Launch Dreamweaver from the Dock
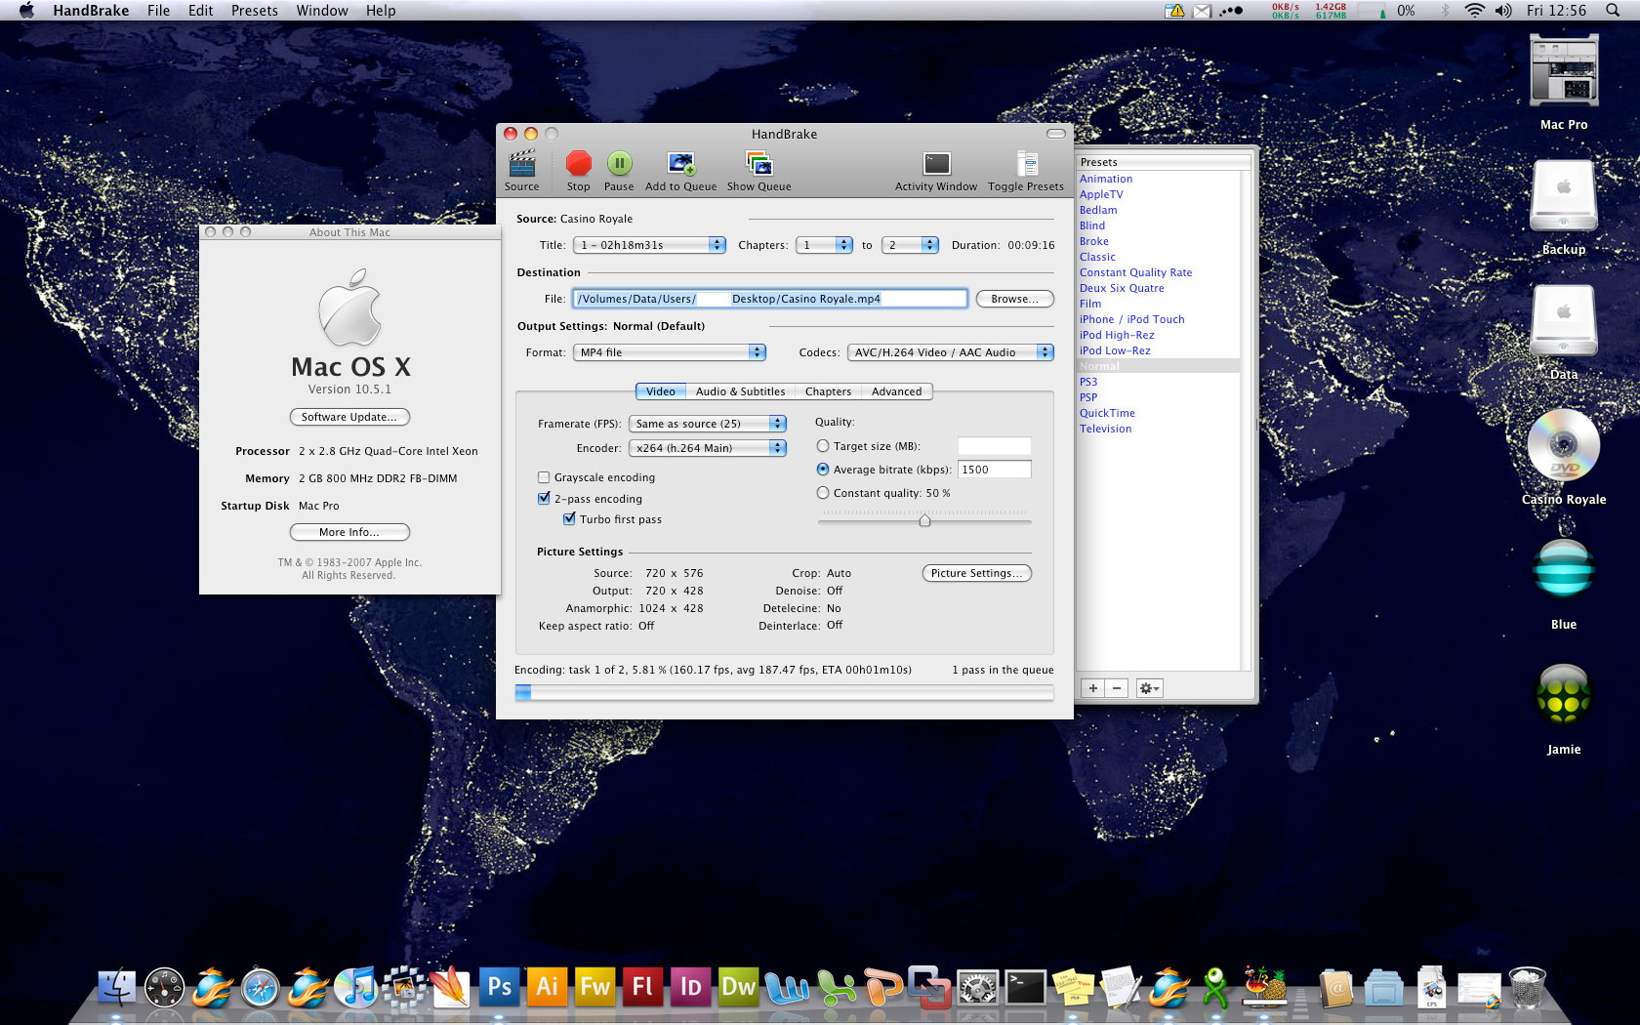 (738, 987)
